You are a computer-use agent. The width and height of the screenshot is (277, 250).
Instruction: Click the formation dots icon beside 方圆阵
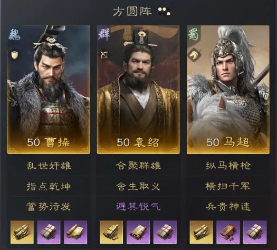pos(164,11)
